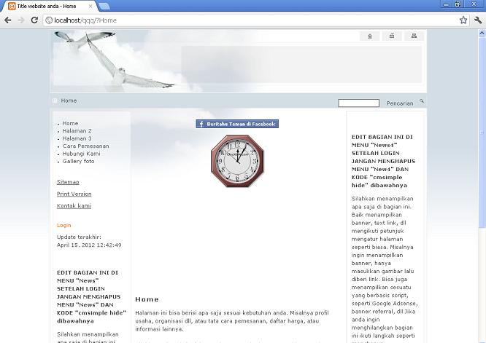The height and width of the screenshot is (343, 486).
Task: Click the magnifier icon beside Pencarian
Action: click(x=422, y=101)
